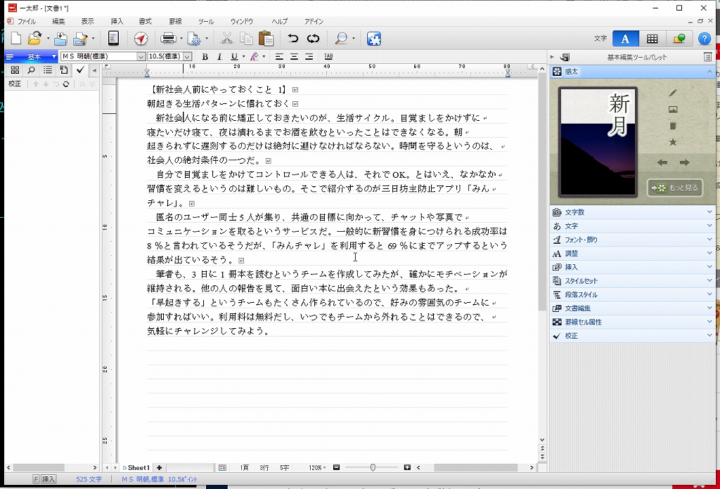Toggle Italic formatting

click(219, 56)
